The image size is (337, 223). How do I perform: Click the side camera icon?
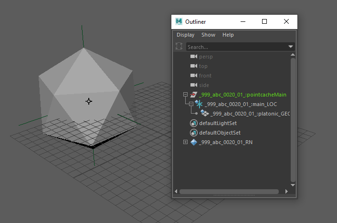[x=194, y=85]
